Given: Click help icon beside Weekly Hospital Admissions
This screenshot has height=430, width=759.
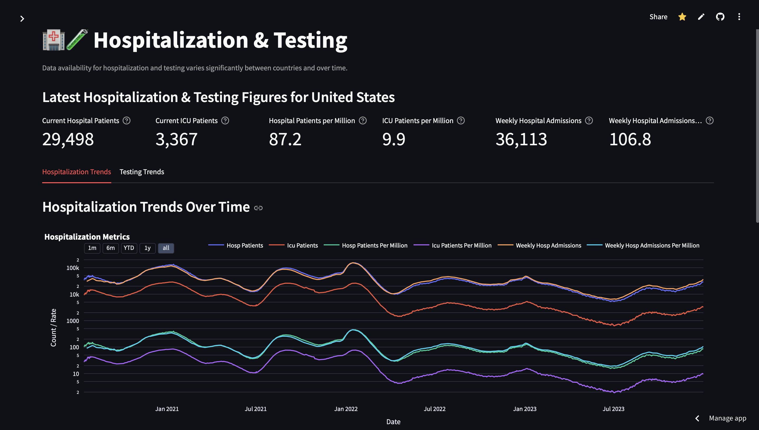Looking at the screenshot, I should click(x=589, y=120).
